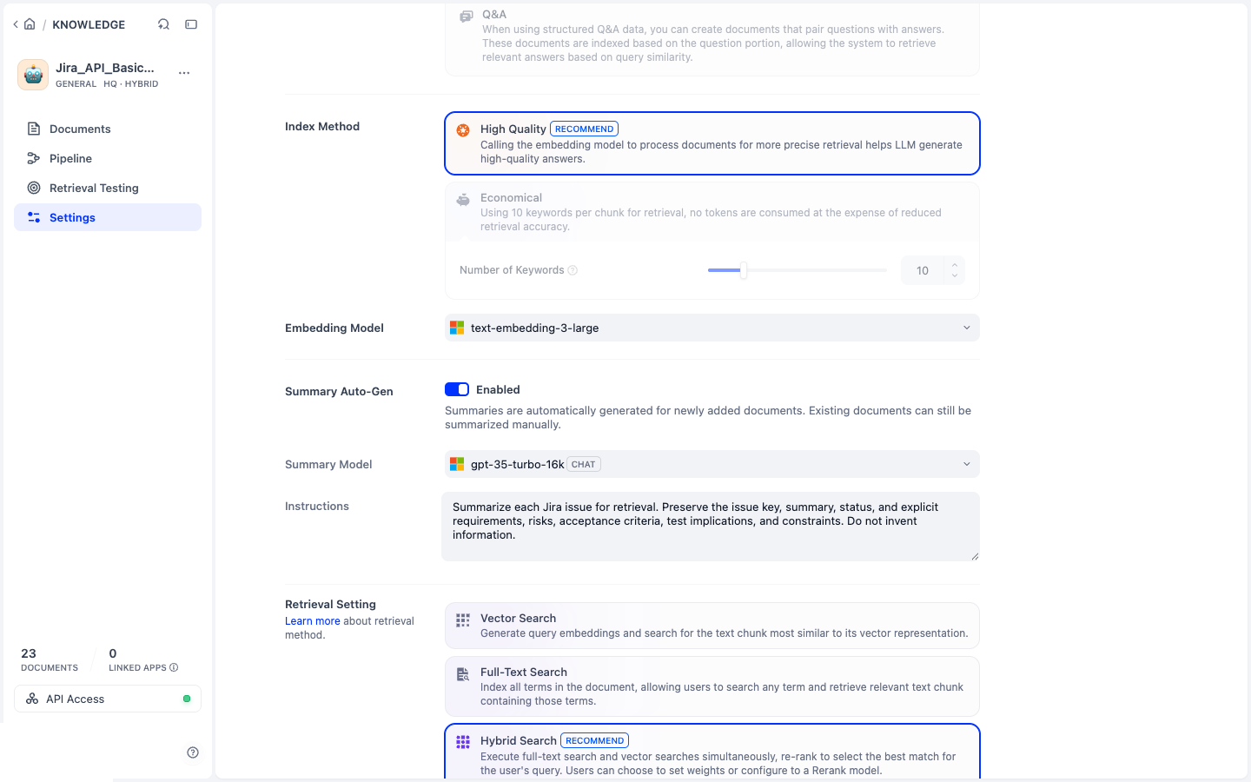Screen dimensions: 1251x782
Task: Disable the Summary Auto-Gen toggle
Action: (457, 389)
